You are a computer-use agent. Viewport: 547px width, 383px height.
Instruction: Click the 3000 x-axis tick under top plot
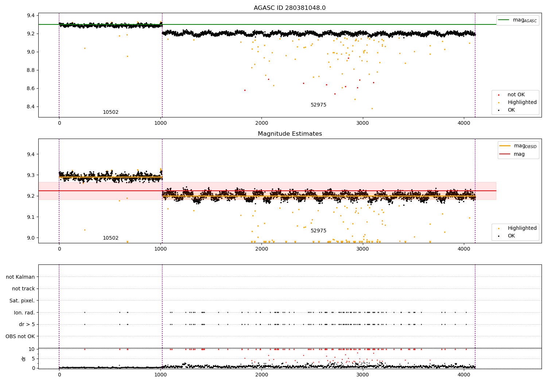pyautogui.click(x=363, y=123)
